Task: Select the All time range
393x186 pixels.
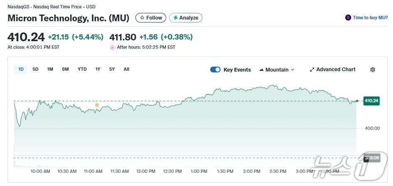Action: (x=126, y=69)
